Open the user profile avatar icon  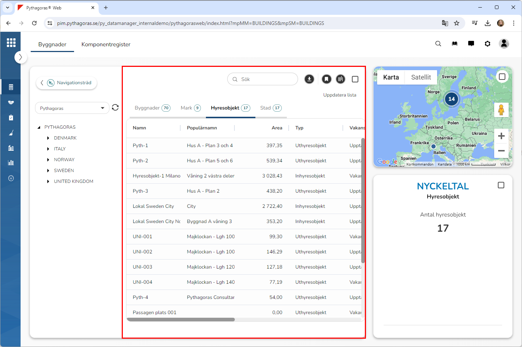(504, 44)
